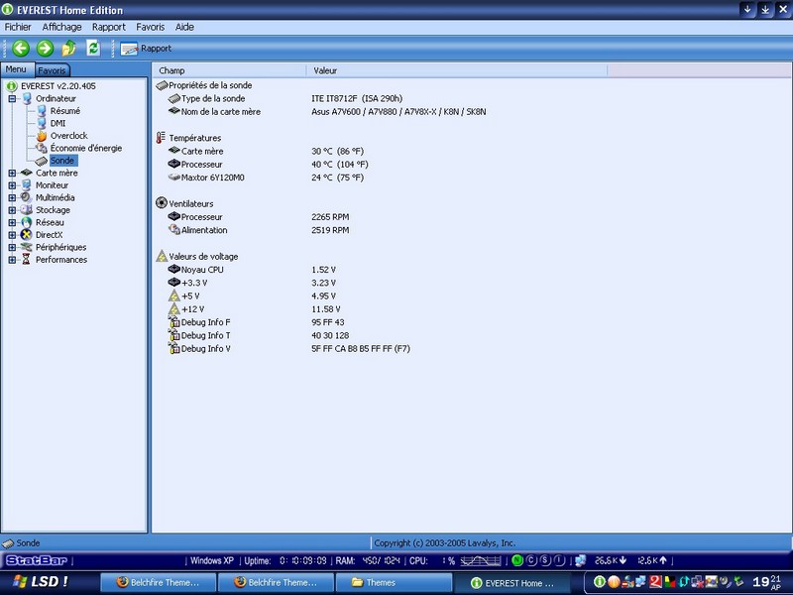This screenshot has width=793, height=595.
Task: Open the Overclock page in the tree
Action: [x=68, y=136]
